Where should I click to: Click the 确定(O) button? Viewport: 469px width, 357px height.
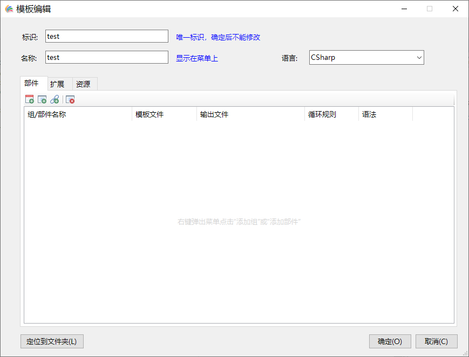pyautogui.click(x=390, y=341)
